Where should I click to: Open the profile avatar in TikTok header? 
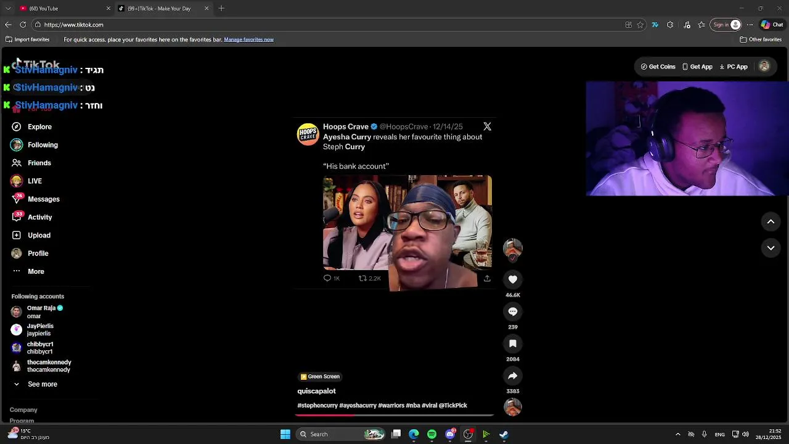pyautogui.click(x=764, y=67)
